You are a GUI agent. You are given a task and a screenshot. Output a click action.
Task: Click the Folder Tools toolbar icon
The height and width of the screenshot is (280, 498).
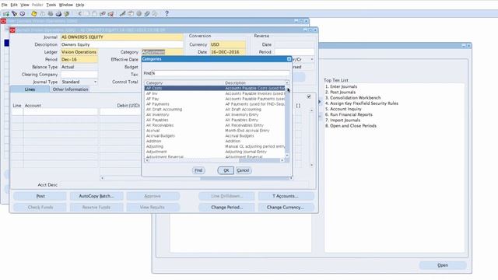pyautogui.click(x=155, y=14)
